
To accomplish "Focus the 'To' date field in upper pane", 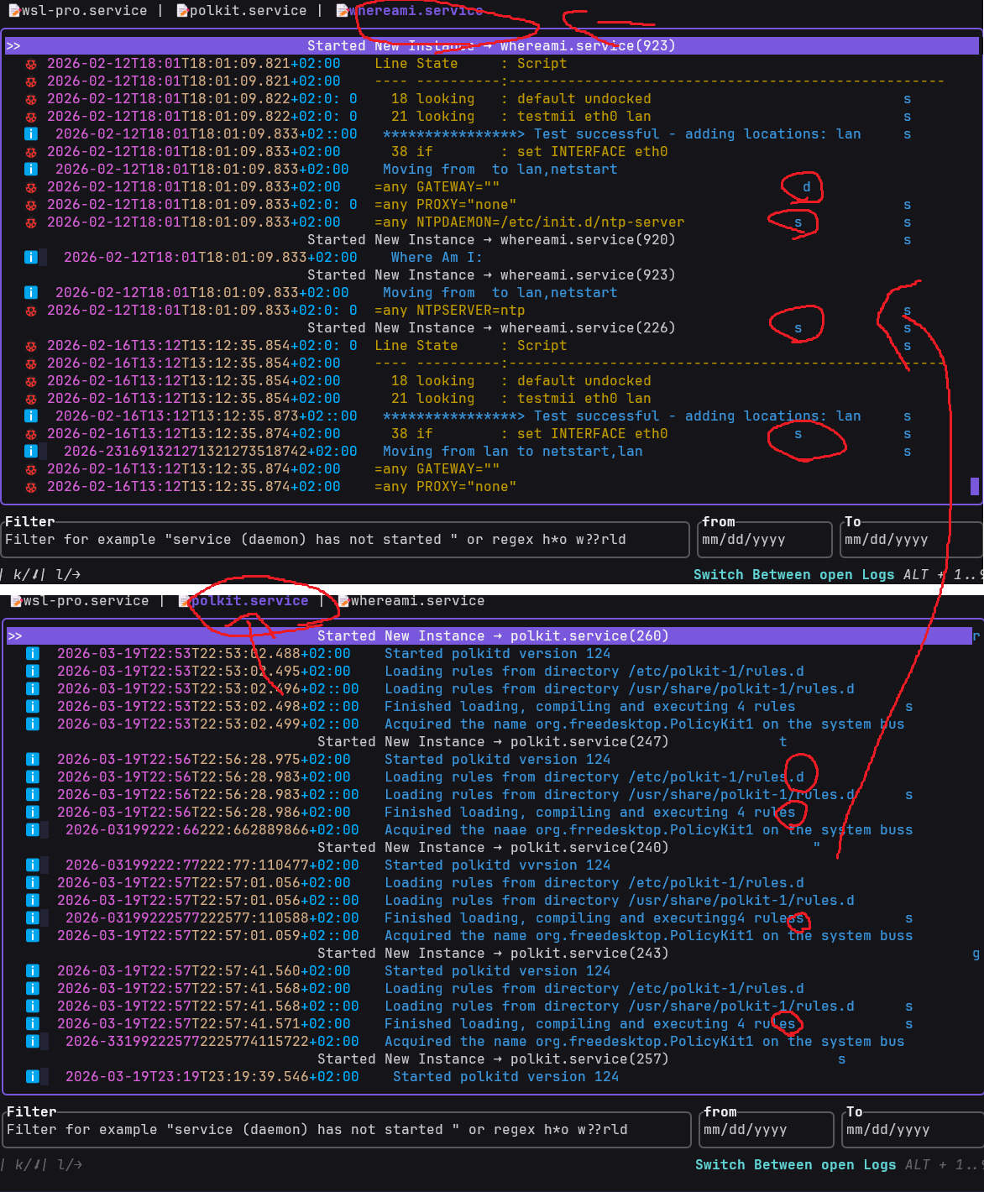I will coord(910,540).
